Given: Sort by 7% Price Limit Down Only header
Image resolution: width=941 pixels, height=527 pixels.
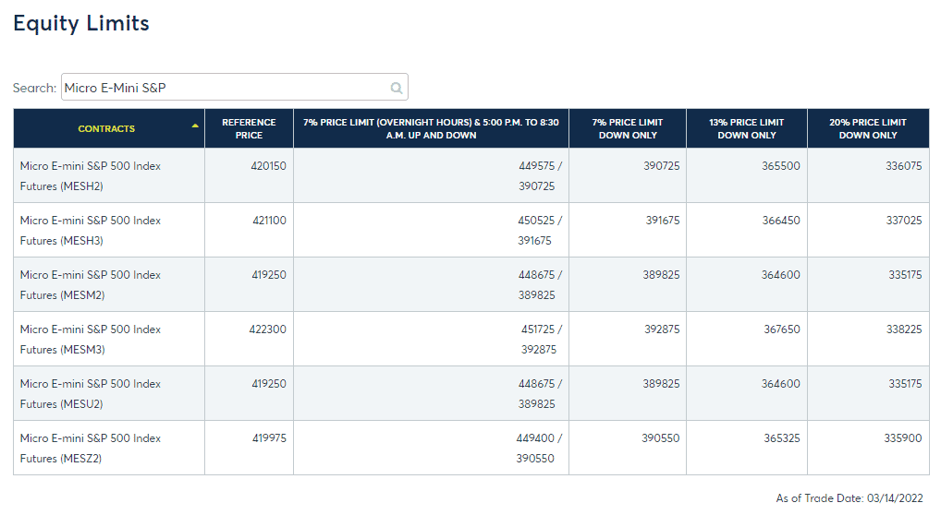Looking at the screenshot, I should click(x=627, y=128).
